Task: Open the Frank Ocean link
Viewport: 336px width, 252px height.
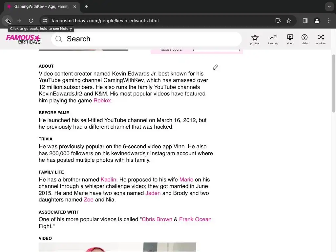Action: (x=195, y=220)
